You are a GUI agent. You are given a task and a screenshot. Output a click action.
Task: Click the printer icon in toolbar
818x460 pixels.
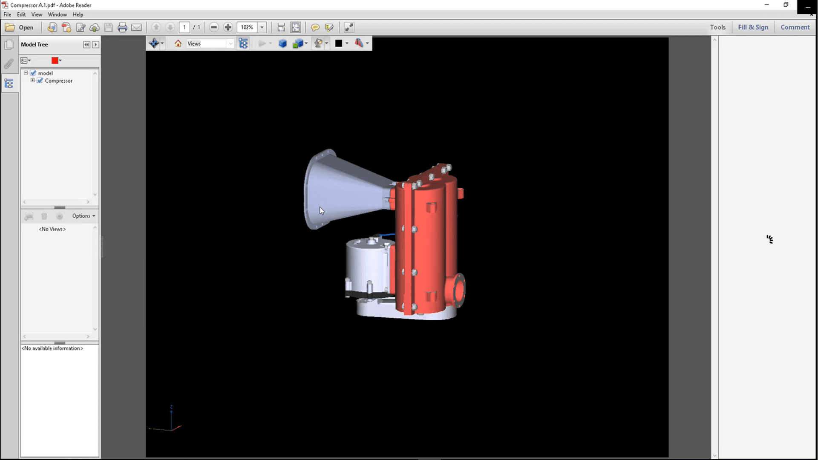pos(122,27)
